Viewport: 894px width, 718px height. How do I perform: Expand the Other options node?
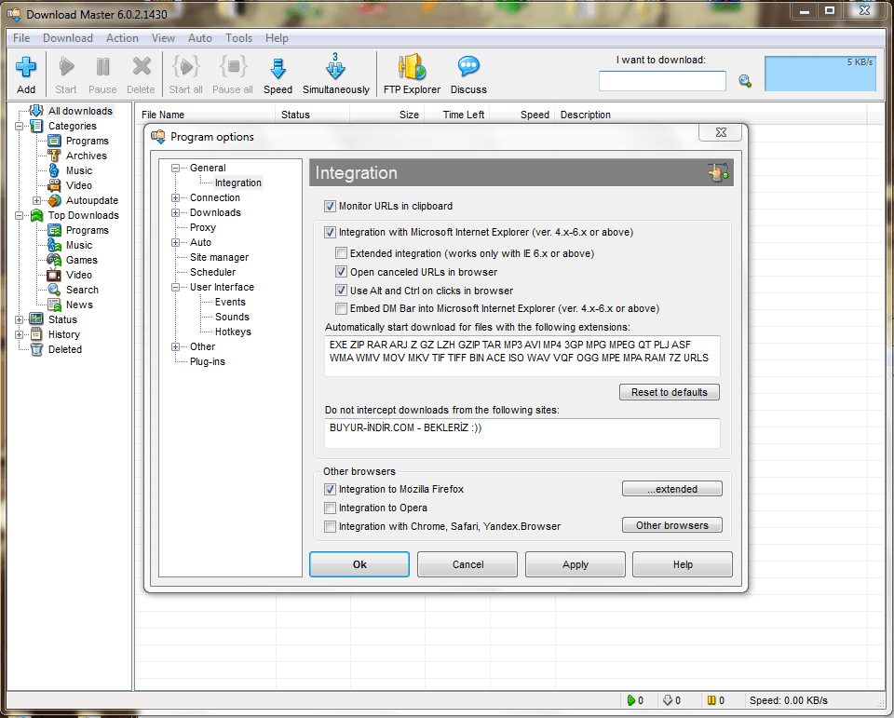click(176, 346)
